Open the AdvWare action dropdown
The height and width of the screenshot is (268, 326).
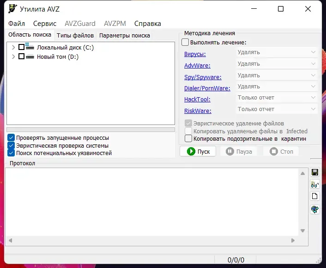click(x=277, y=64)
